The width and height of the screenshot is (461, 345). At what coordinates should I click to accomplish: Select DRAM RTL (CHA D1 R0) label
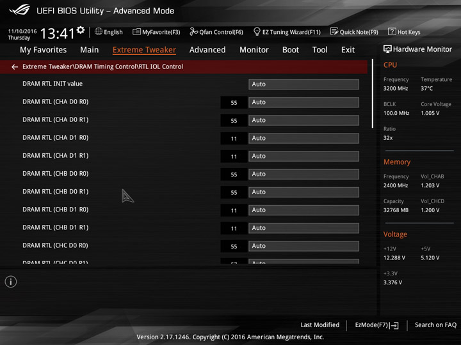point(55,137)
